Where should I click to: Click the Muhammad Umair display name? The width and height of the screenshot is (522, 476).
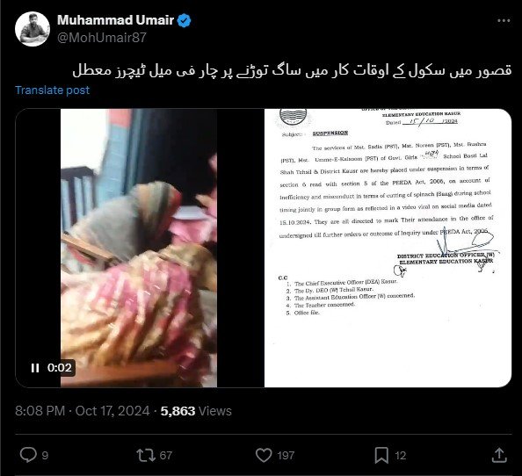(115, 20)
